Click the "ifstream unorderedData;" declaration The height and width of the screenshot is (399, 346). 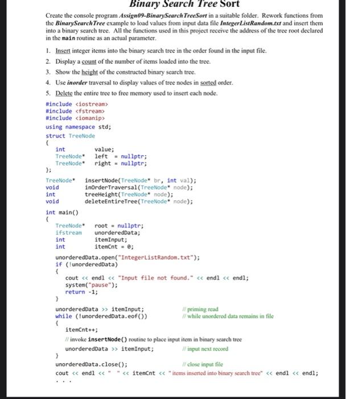98,233
